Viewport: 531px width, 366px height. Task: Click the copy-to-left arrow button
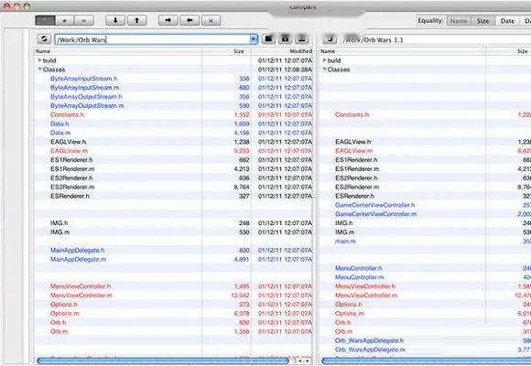point(190,20)
